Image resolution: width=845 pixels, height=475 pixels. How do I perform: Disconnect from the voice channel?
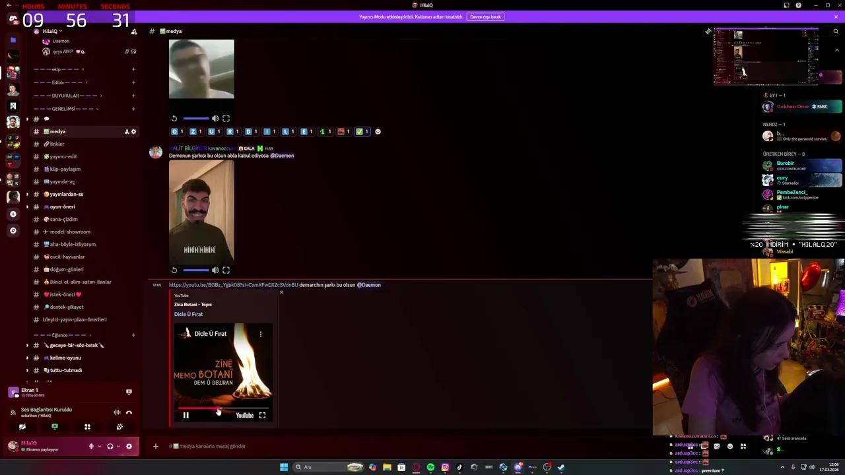point(129,412)
